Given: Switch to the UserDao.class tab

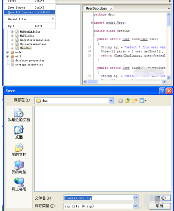Looking at the screenshot, I should [96, 9].
